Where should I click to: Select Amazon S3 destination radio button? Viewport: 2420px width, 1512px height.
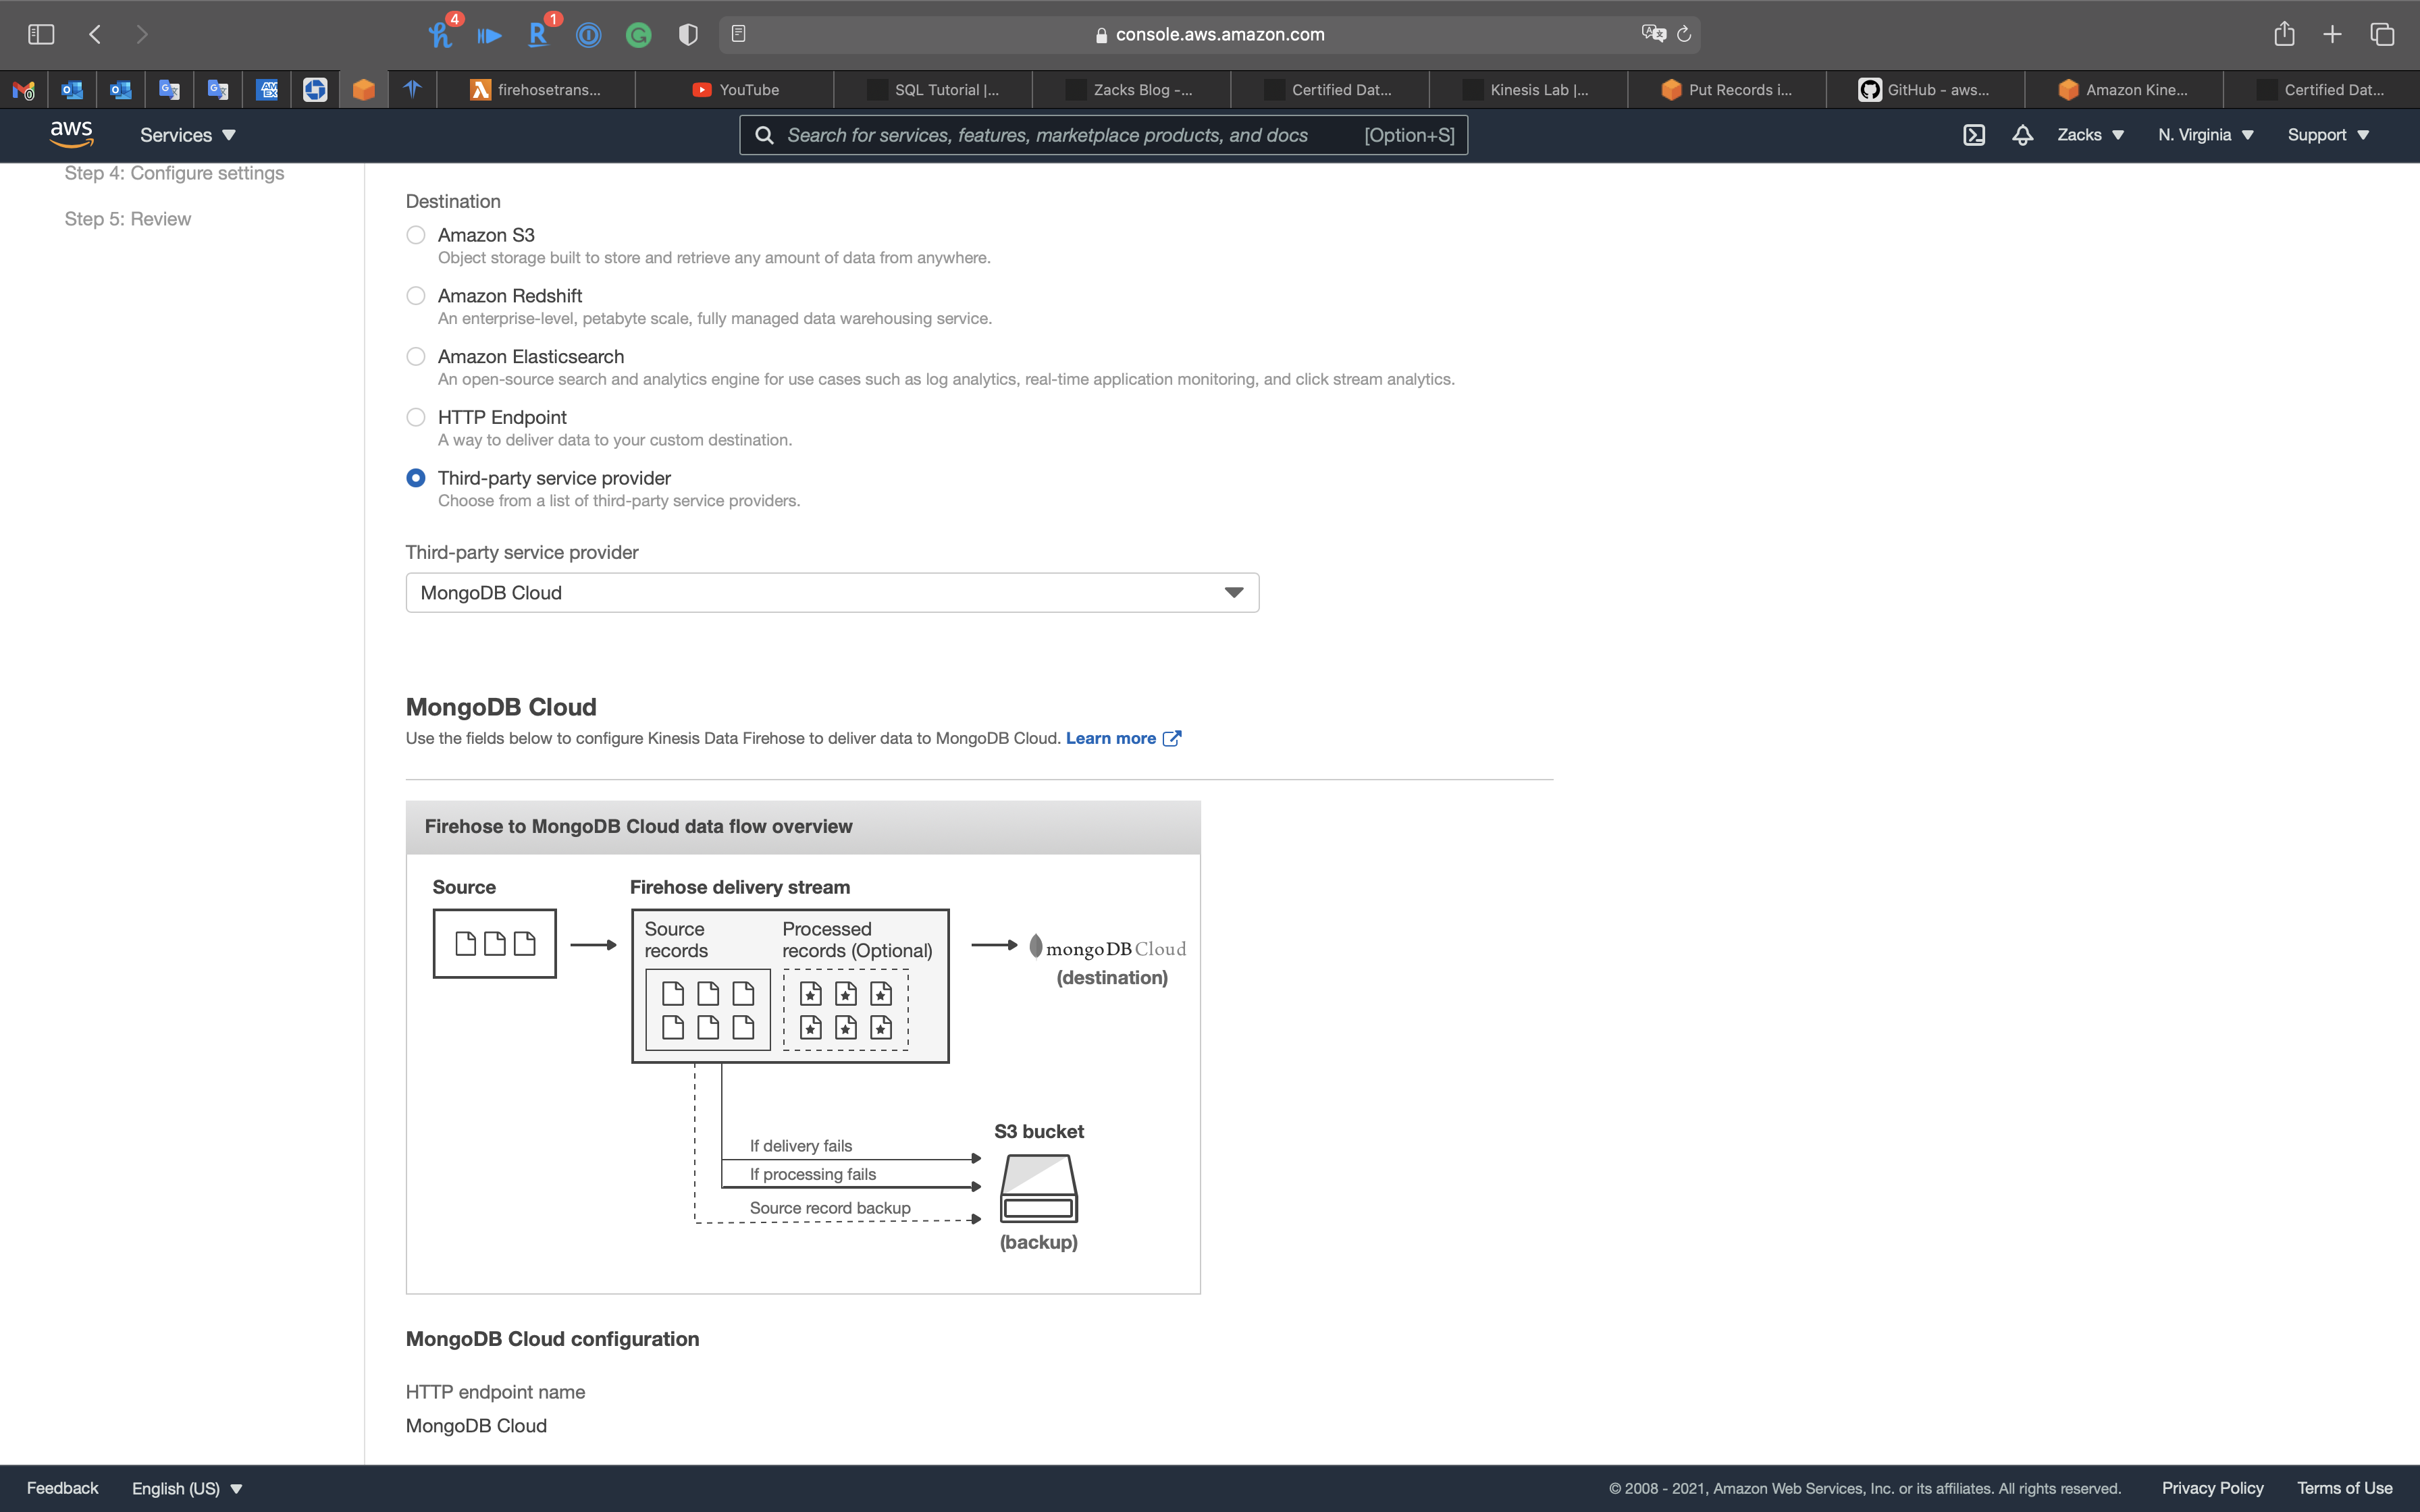[x=416, y=235]
